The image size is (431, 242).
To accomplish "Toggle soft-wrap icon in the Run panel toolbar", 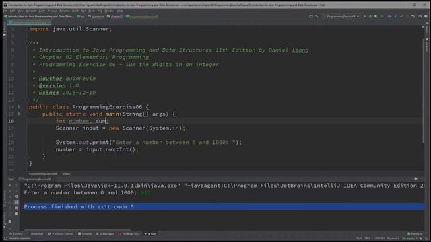I will tap(16, 197).
